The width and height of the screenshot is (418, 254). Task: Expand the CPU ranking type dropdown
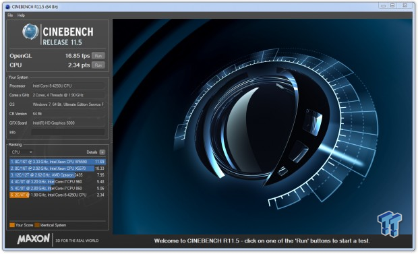(x=22, y=152)
